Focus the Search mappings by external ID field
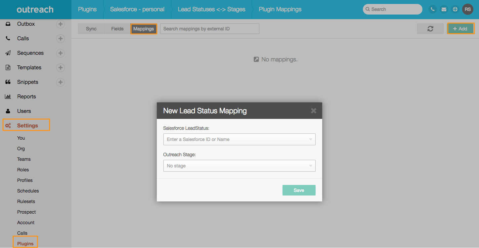 [210, 29]
